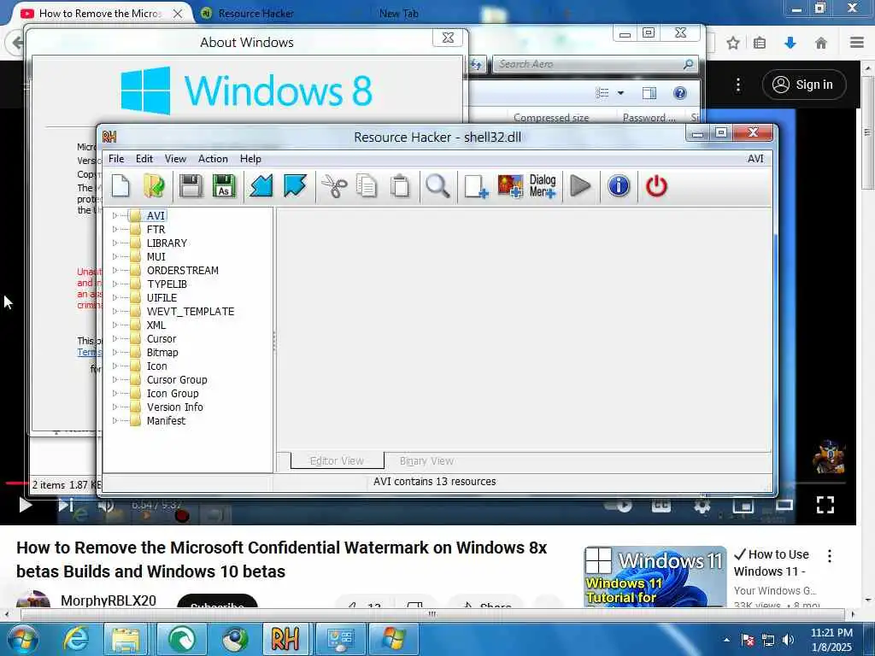This screenshot has height=656, width=875.
Task: Click the New blank file toolbar icon
Action: tap(121, 185)
